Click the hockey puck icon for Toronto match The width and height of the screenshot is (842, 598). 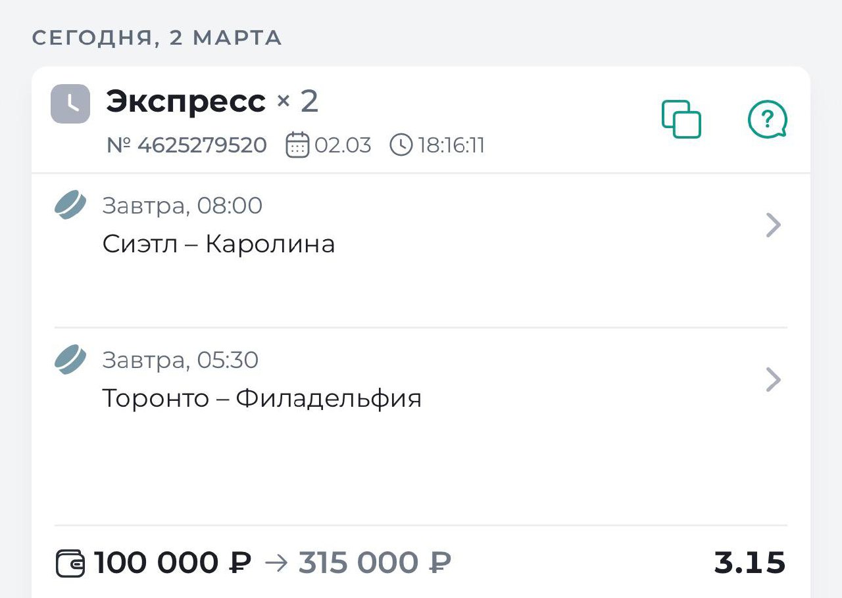coord(70,359)
